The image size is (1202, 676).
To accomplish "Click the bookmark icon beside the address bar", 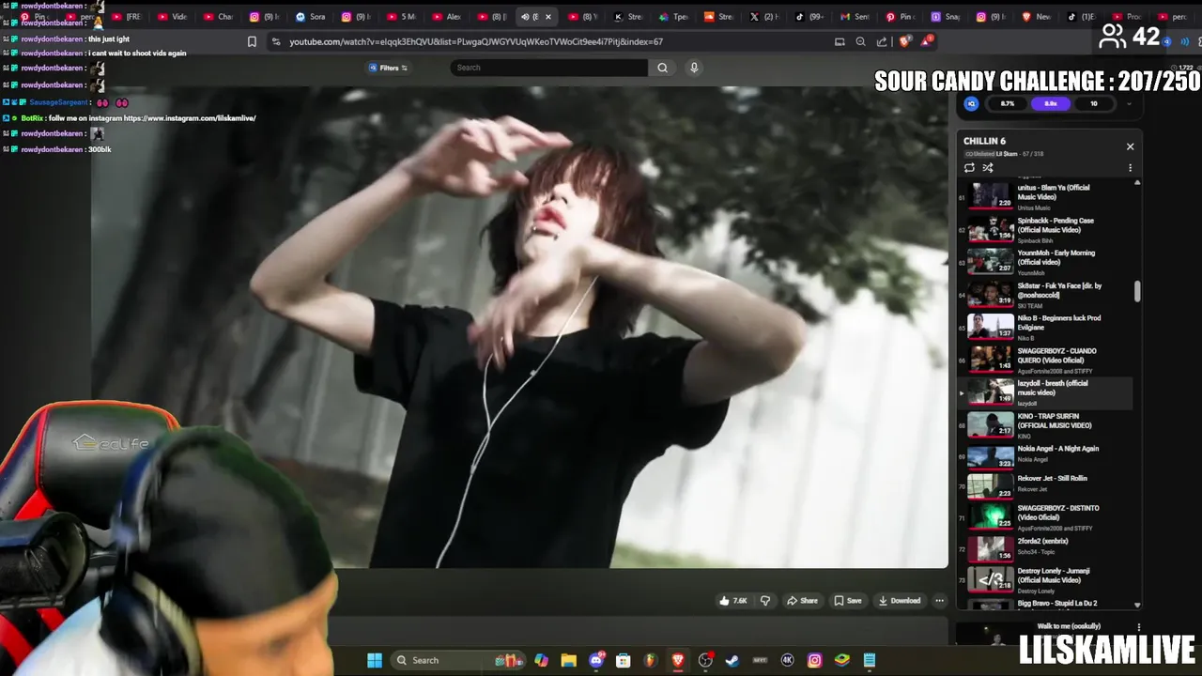I will [252, 41].
